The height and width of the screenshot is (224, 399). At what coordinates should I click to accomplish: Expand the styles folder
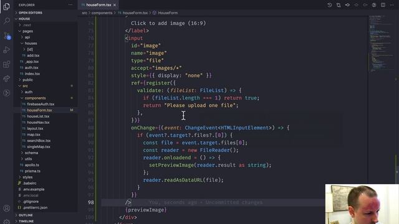click(x=27, y=177)
